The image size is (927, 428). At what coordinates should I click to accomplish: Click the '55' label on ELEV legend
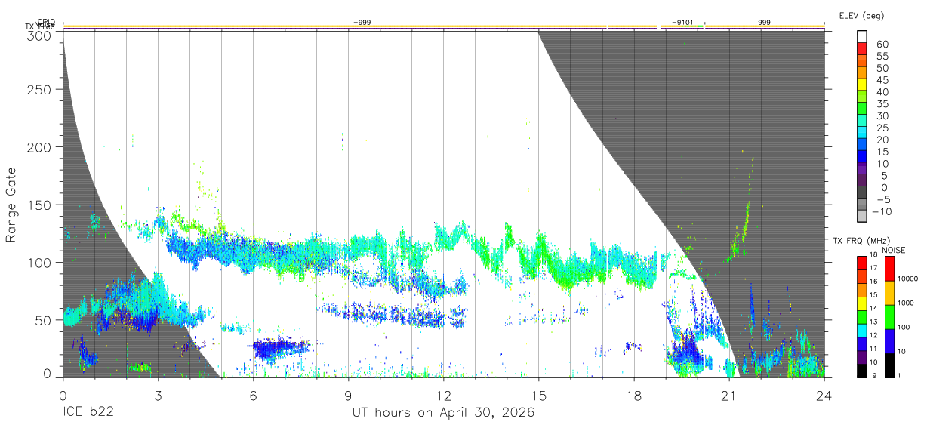coord(882,57)
